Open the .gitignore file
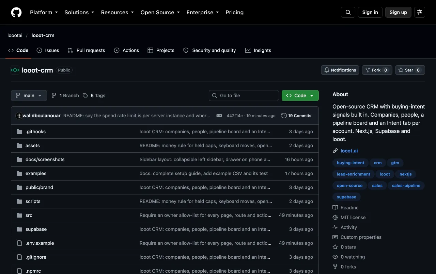The height and width of the screenshot is (274, 436). 36,257
